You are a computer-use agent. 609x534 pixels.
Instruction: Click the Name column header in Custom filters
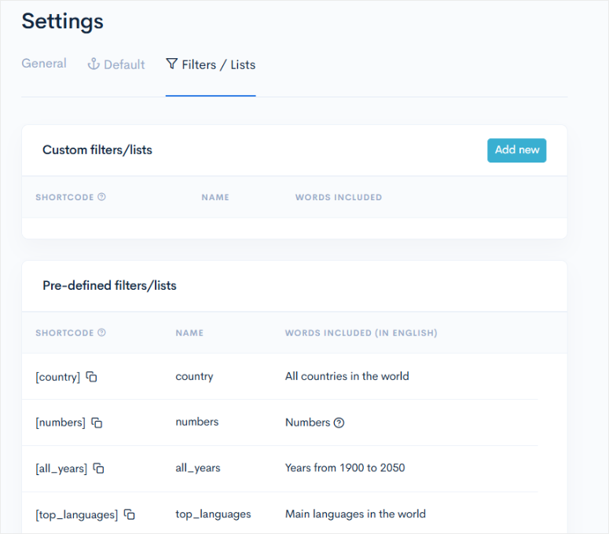point(215,197)
